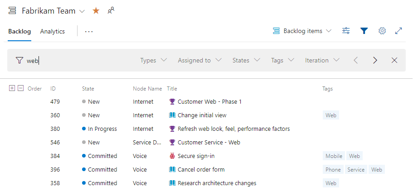The height and width of the screenshot is (196, 413).
Task: Switch to the Analytics tab
Action: [x=52, y=31]
